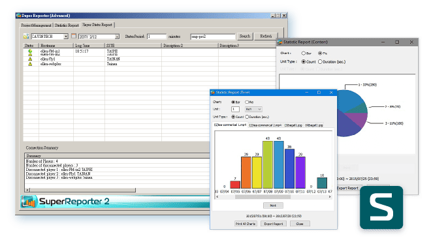Click the Unit number field in Time report
This screenshot has height=244, width=431.
tap(235, 109)
